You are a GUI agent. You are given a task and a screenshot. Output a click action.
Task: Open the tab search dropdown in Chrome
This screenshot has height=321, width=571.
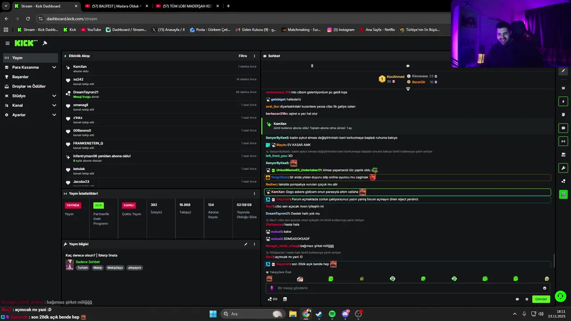point(6,6)
